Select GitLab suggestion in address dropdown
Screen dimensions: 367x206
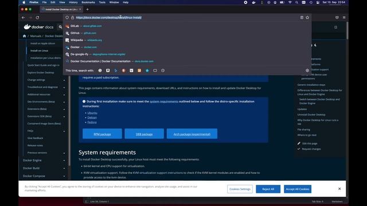[x=188, y=26]
